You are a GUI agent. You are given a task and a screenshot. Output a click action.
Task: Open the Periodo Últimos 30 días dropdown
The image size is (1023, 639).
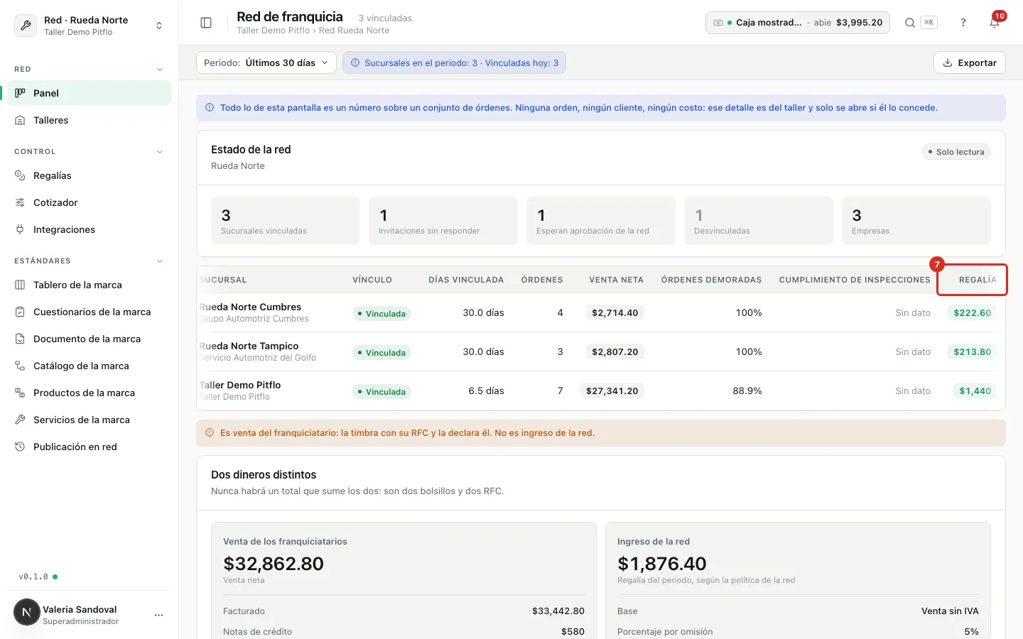266,62
